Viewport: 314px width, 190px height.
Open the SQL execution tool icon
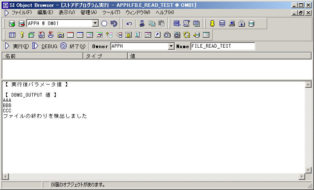(177, 23)
